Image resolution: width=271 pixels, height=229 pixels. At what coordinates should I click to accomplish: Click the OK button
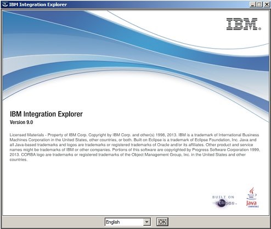(162, 222)
